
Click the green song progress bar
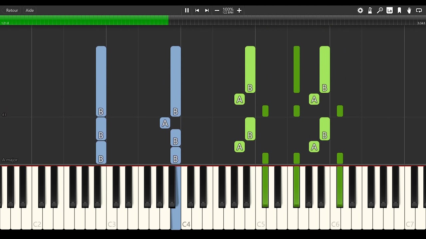(84, 20)
